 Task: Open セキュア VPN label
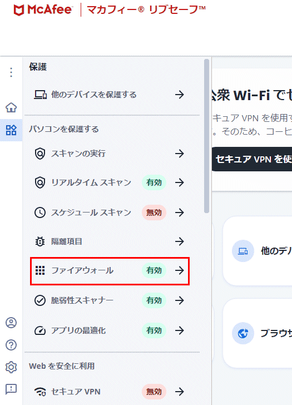click(x=76, y=392)
